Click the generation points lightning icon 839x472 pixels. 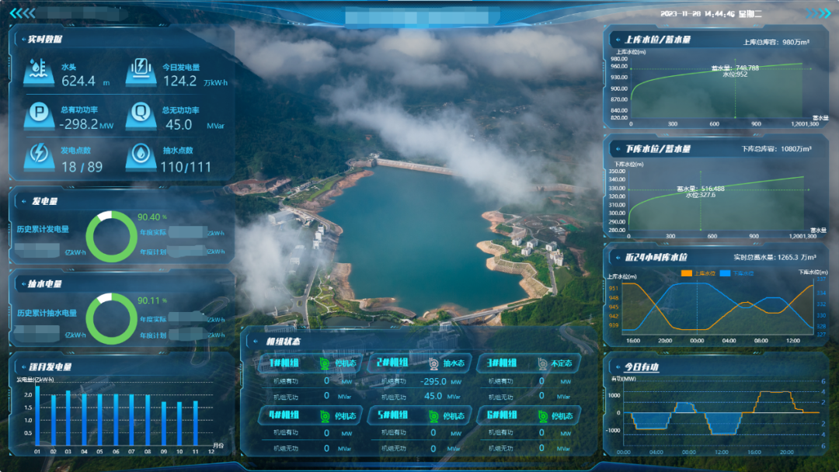pyautogui.click(x=38, y=155)
